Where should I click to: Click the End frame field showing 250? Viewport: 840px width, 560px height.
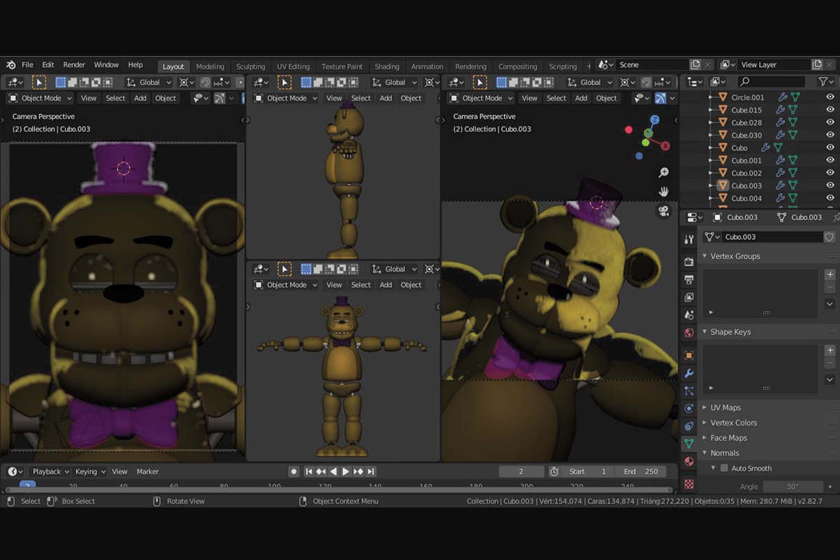(640, 472)
